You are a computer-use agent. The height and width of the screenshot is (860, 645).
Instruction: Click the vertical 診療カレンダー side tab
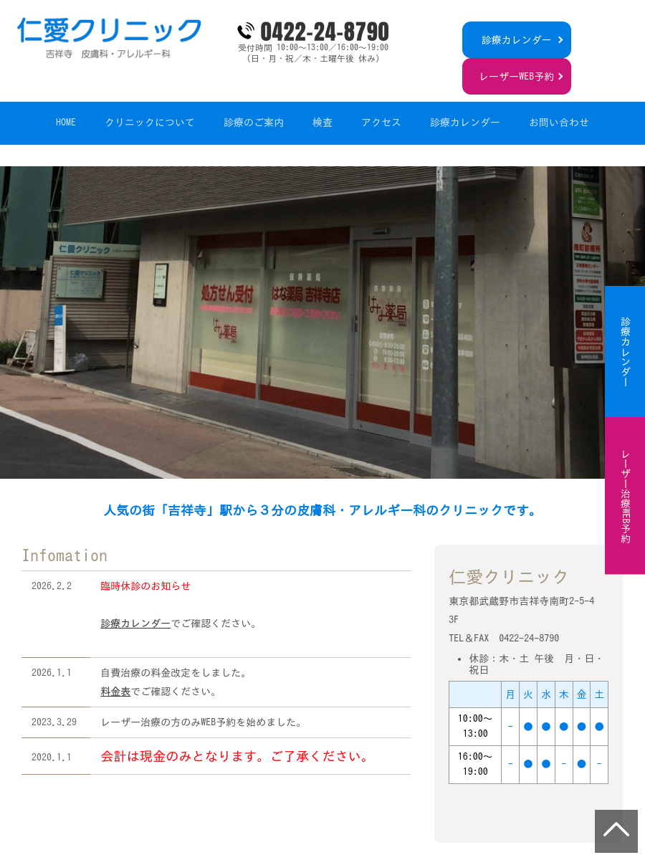625,352
